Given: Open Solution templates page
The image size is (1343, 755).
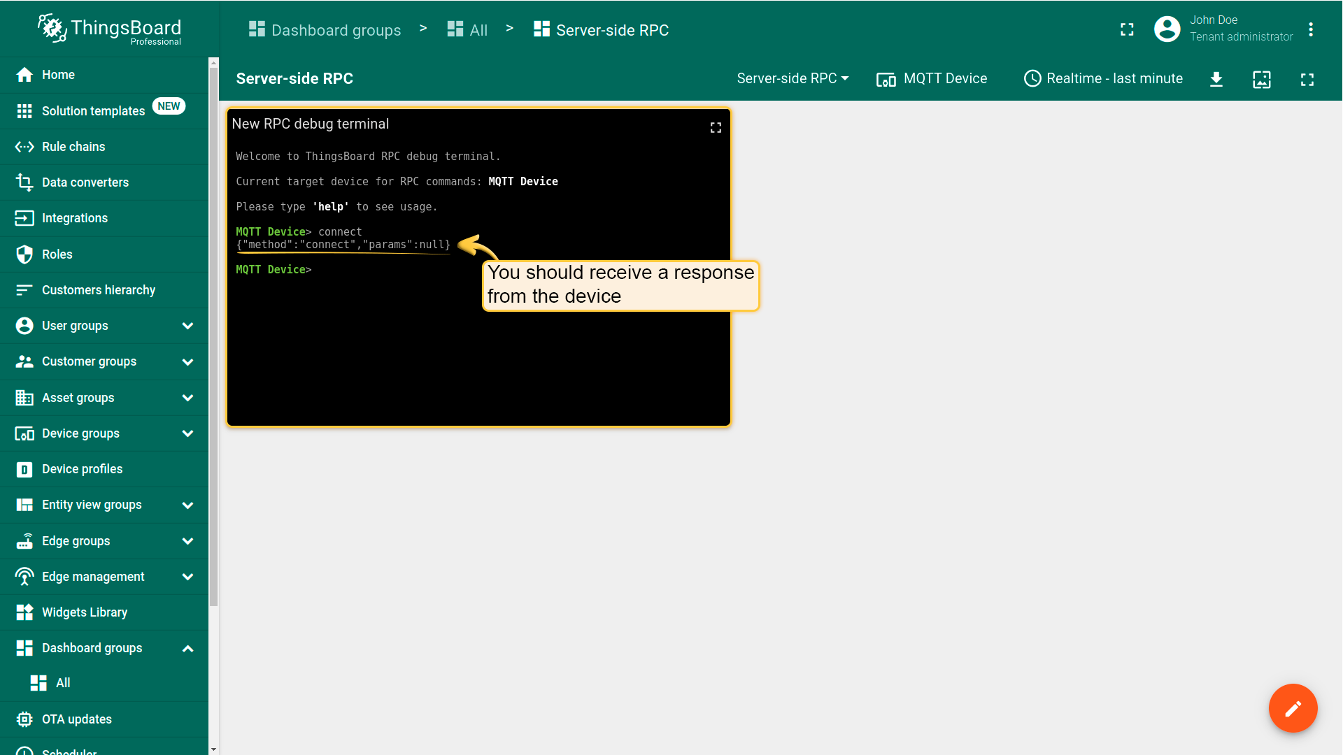Looking at the screenshot, I should [x=104, y=110].
